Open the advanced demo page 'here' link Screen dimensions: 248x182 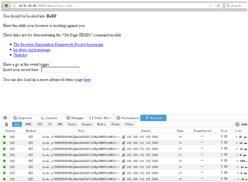pyautogui.click(x=87, y=80)
